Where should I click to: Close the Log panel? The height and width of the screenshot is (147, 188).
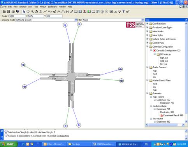(x=2, y=131)
